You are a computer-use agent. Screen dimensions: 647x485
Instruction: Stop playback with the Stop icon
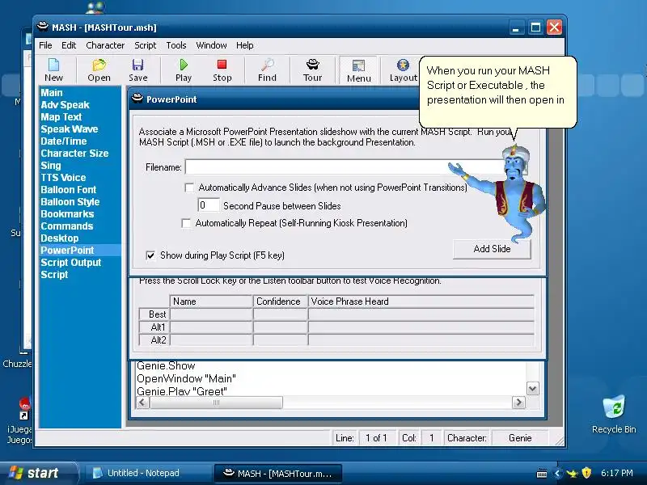[222, 70]
